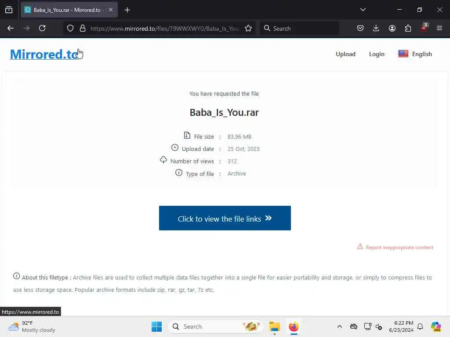The height and width of the screenshot is (337, 450).
Task: Click the Baba_Is_You.rar file name heading
Action: pos(224,112)
